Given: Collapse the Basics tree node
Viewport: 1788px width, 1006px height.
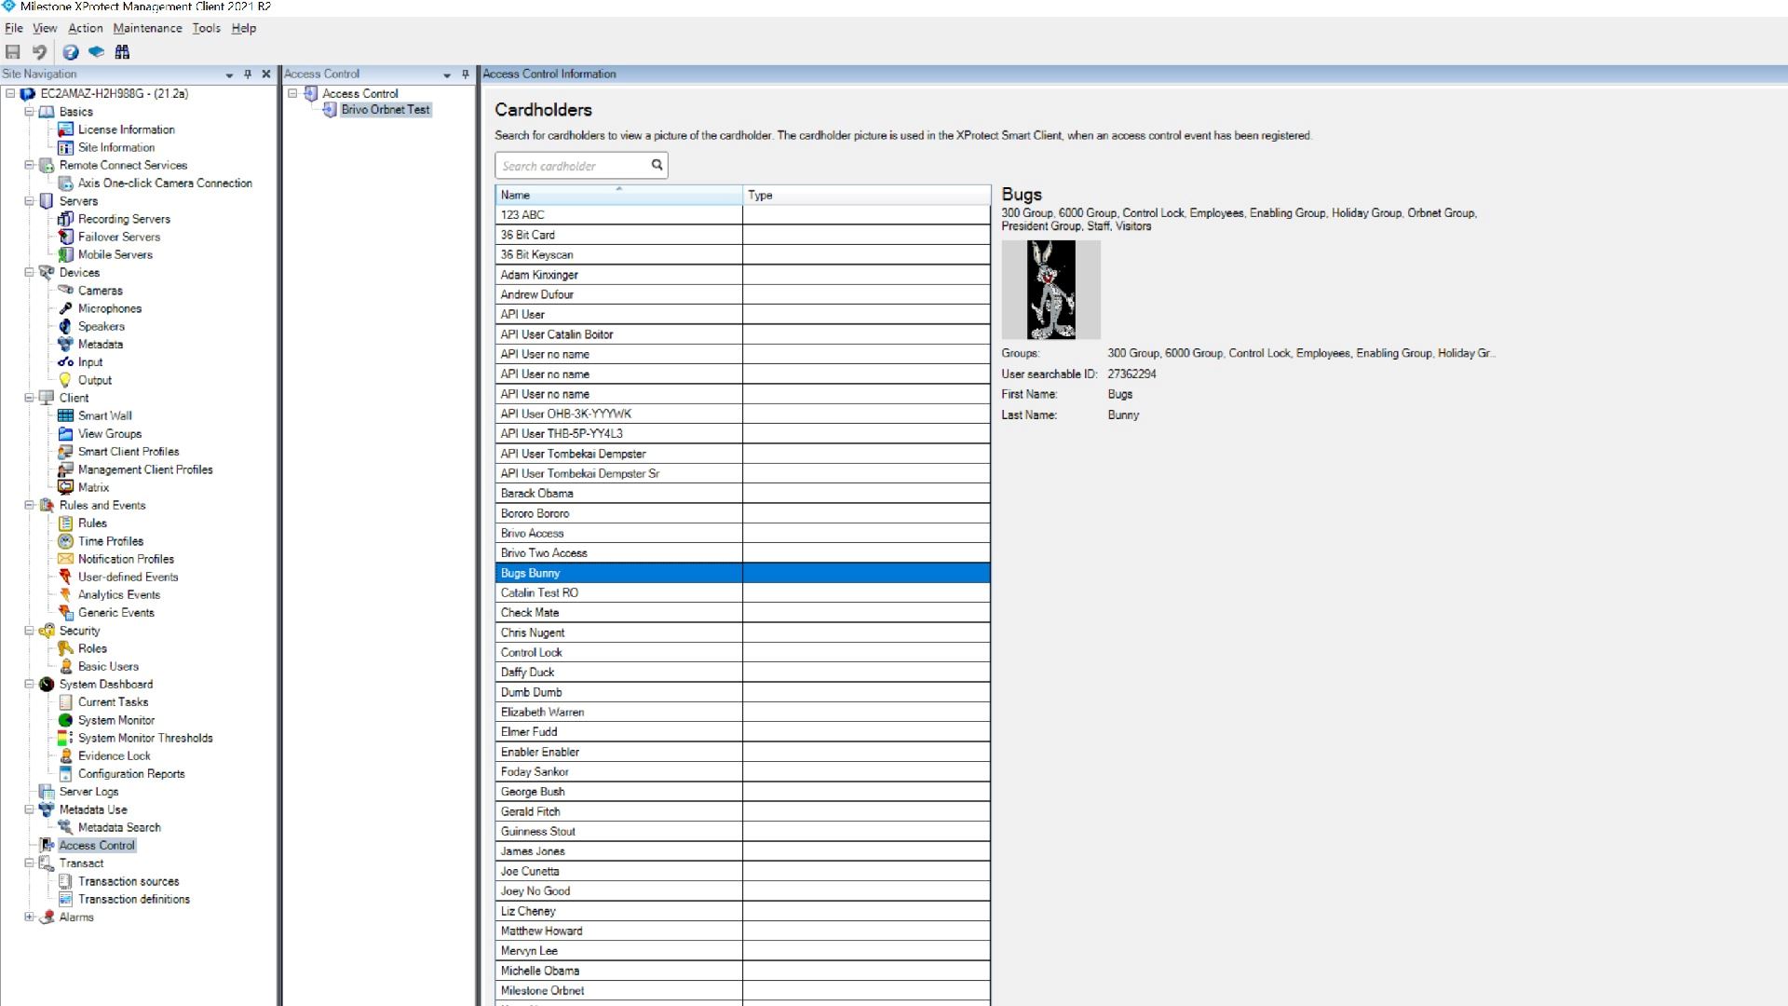Looking at the screenshot, I should tap(29, 112).
